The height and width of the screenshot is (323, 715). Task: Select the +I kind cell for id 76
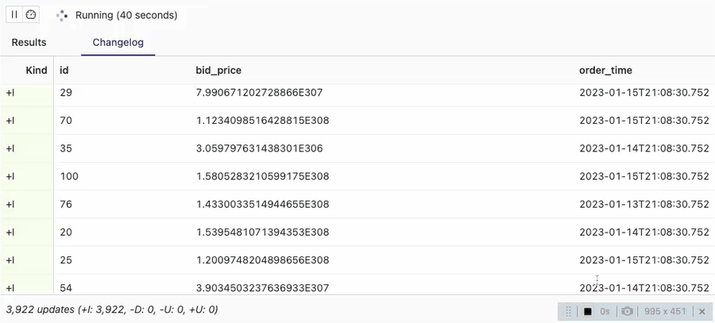(27, 204)
